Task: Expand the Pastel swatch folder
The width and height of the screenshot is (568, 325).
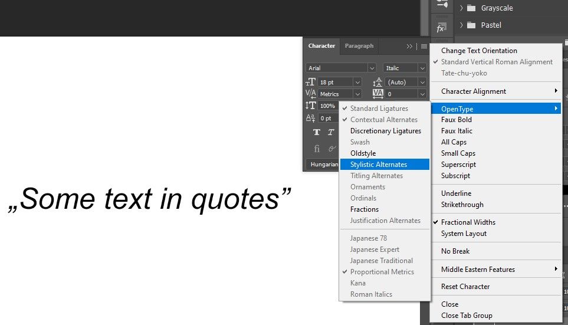Action: (x=461, y=25)
